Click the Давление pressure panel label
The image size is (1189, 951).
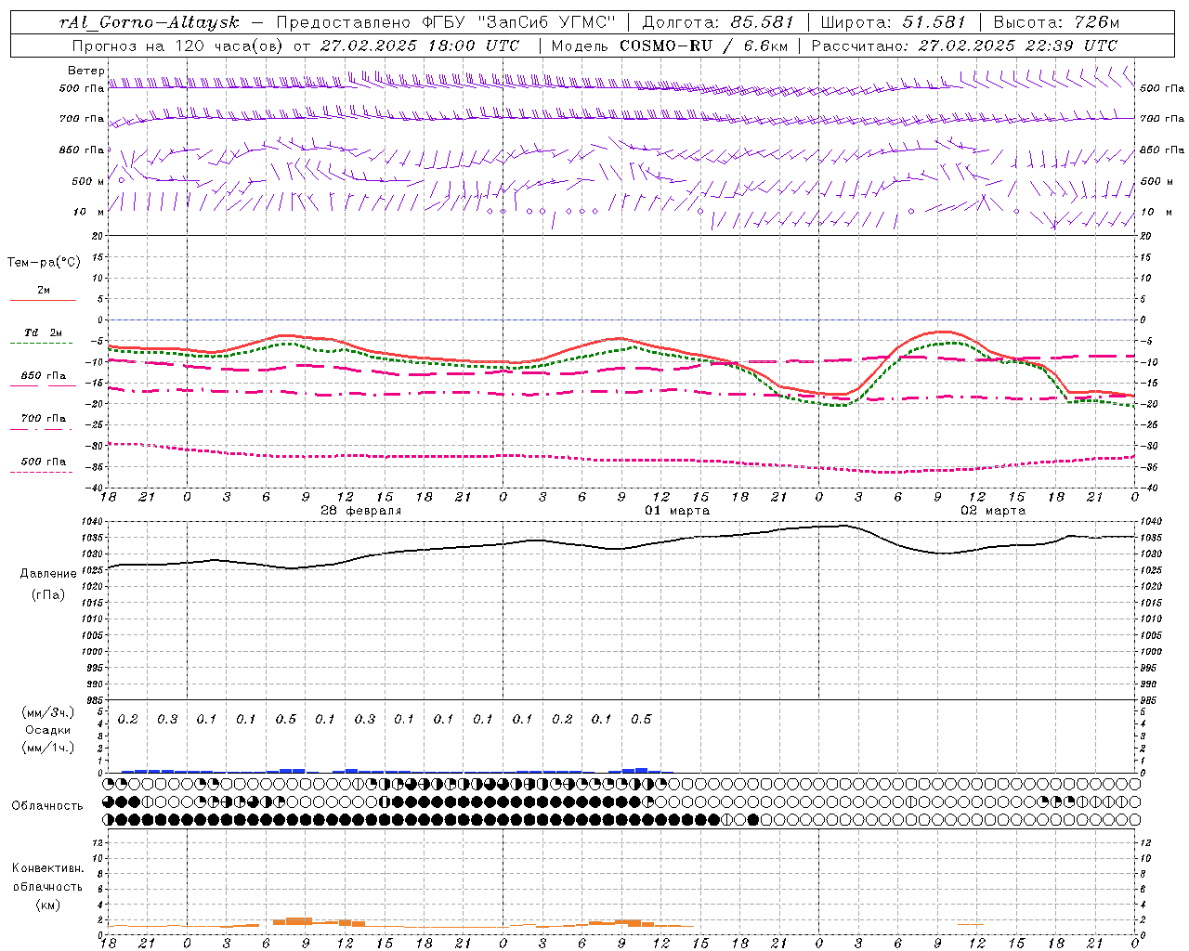point(48,574)
